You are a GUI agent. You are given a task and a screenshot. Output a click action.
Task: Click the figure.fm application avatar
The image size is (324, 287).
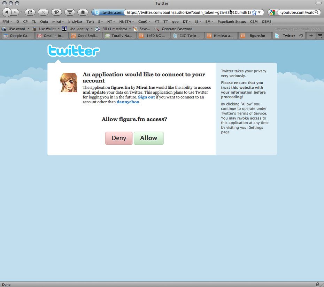(69, 82)
